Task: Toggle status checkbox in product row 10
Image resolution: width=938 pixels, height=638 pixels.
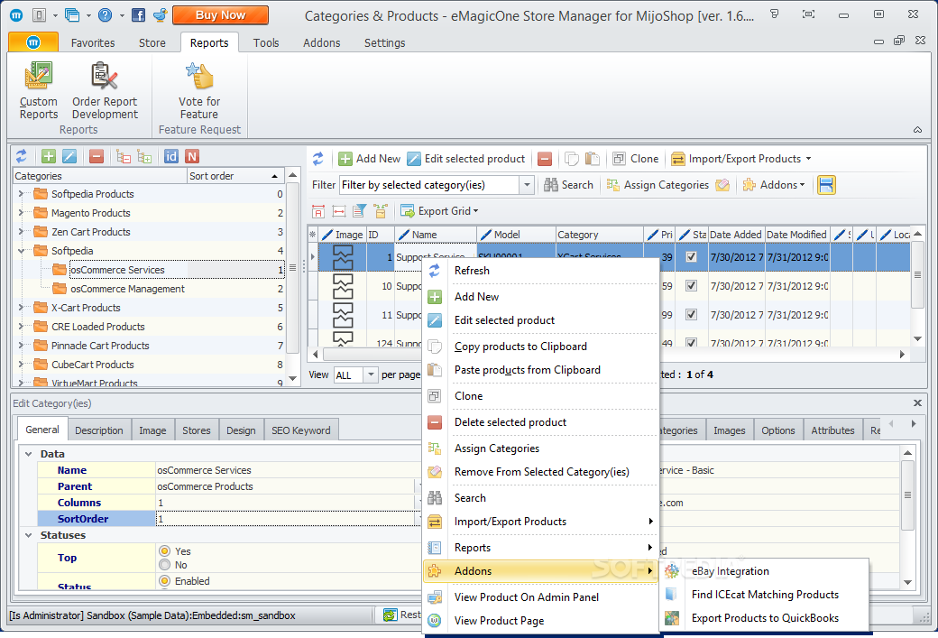Action: point(691,285)
